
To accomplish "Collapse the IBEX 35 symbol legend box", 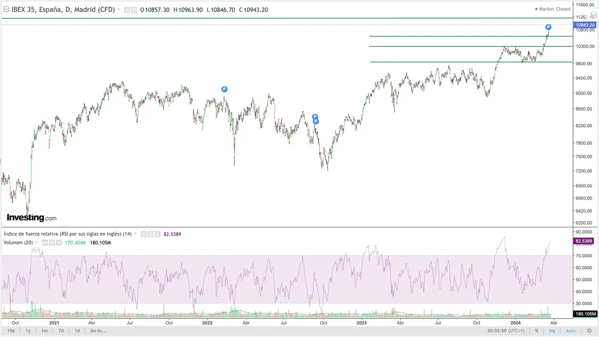I will click(6, 9).
